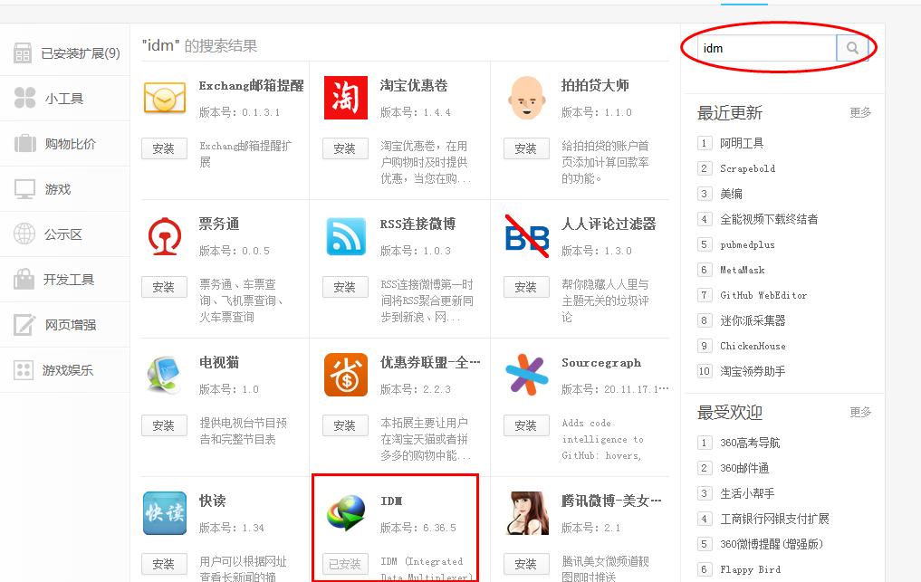Open the Sourcegraph extension icon
The width and height of the screenshot is (921, 582).
pos(526,375)
